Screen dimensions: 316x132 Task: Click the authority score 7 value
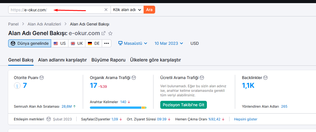25,86
